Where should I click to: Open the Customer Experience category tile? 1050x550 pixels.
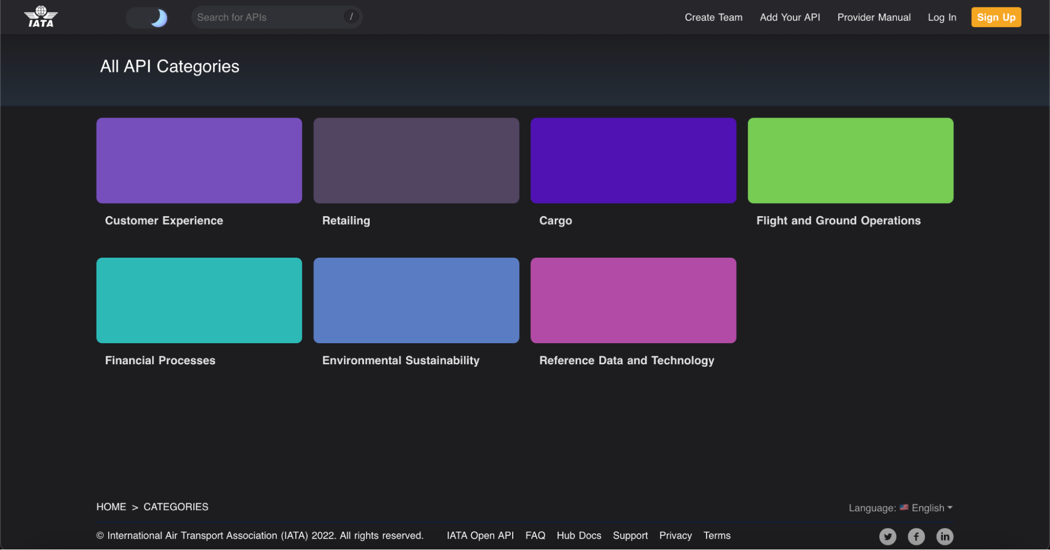point(199,161)
